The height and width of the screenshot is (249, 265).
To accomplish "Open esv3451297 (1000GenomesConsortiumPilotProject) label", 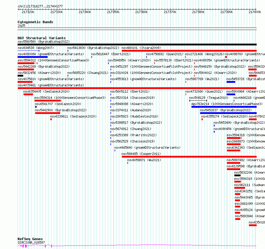I will (x=151, y=66).
